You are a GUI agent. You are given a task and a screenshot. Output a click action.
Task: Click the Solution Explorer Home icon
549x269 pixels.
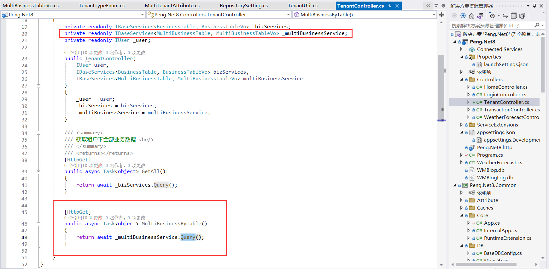pos(472,16)
